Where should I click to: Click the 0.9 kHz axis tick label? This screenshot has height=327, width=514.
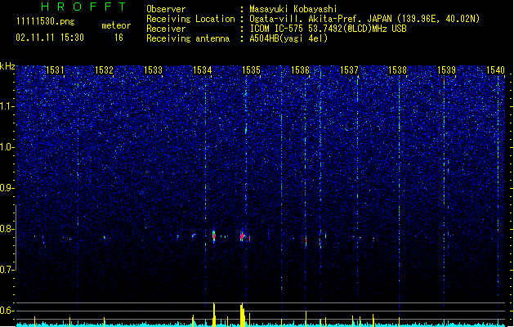[7, 188]
